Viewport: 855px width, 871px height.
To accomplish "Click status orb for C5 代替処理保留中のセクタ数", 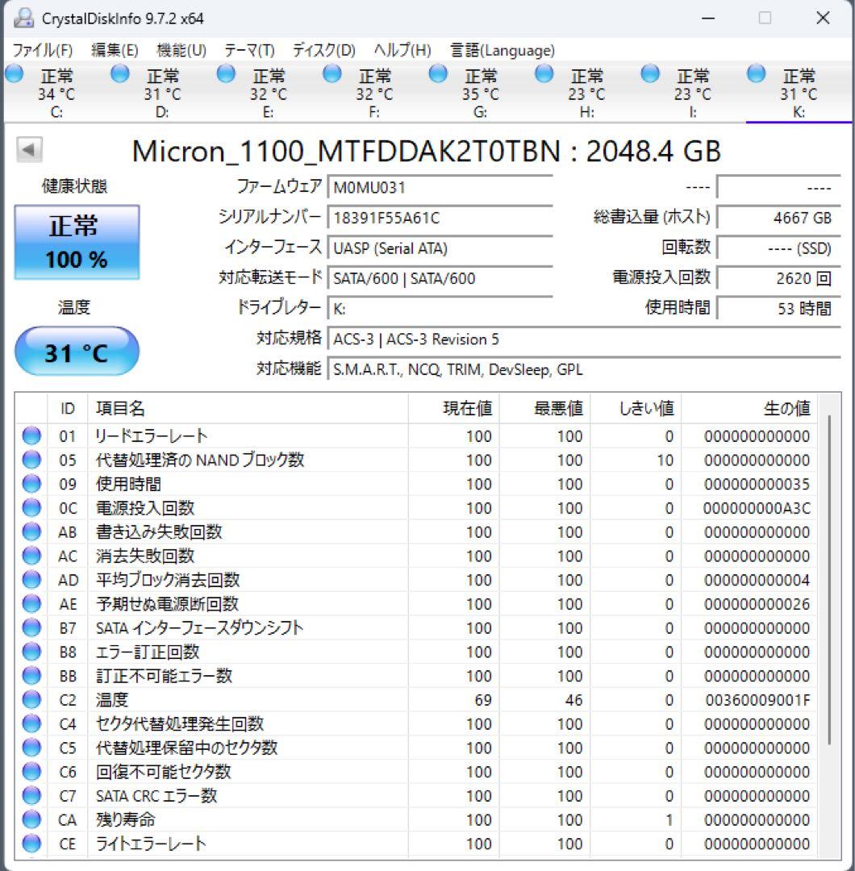I will tap(31, 748).
